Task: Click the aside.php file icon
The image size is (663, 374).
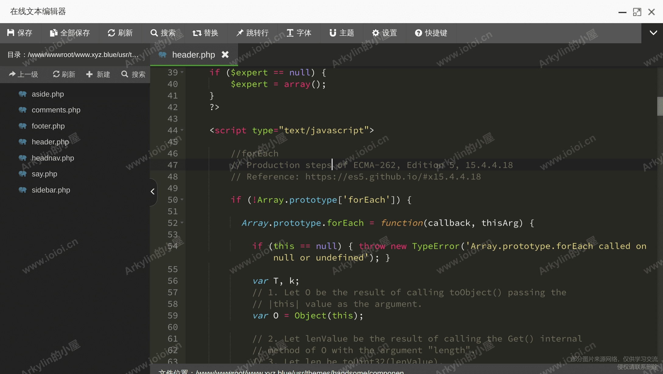Action: 23,94
